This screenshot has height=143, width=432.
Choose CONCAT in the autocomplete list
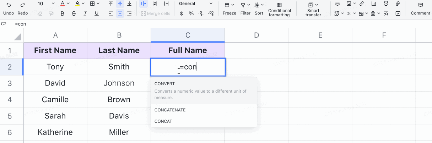[x=163, y=121]
